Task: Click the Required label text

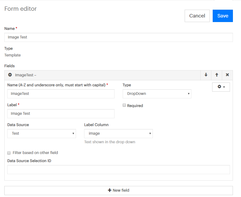Action: (135, 106)
